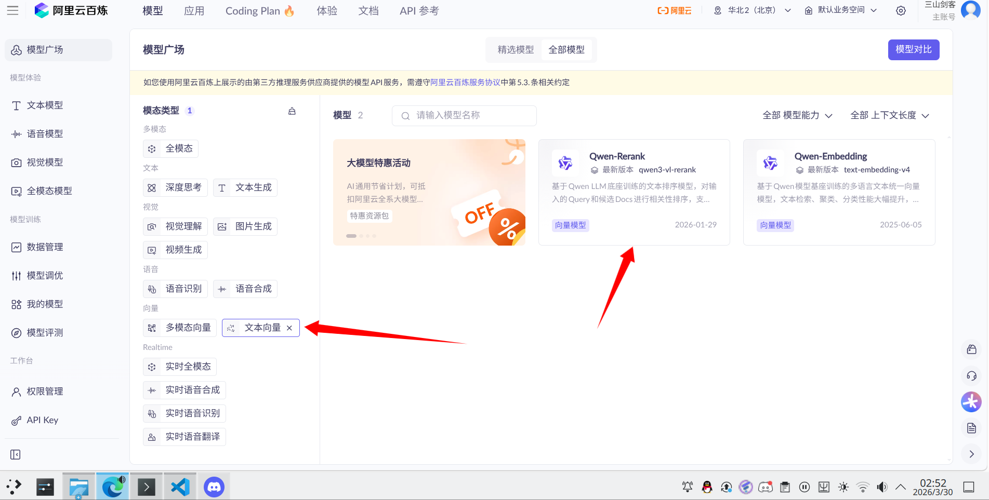This screenshot has height=500, width=989.
Task: Remove the 文本向量 filter via its X
Action: 289,328
